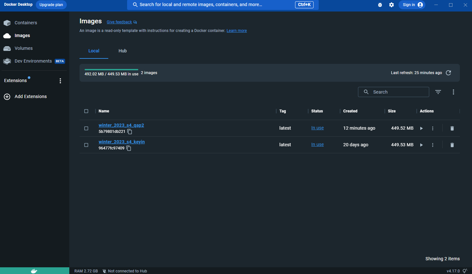Open the Extensions menu options

coord(60,80)
